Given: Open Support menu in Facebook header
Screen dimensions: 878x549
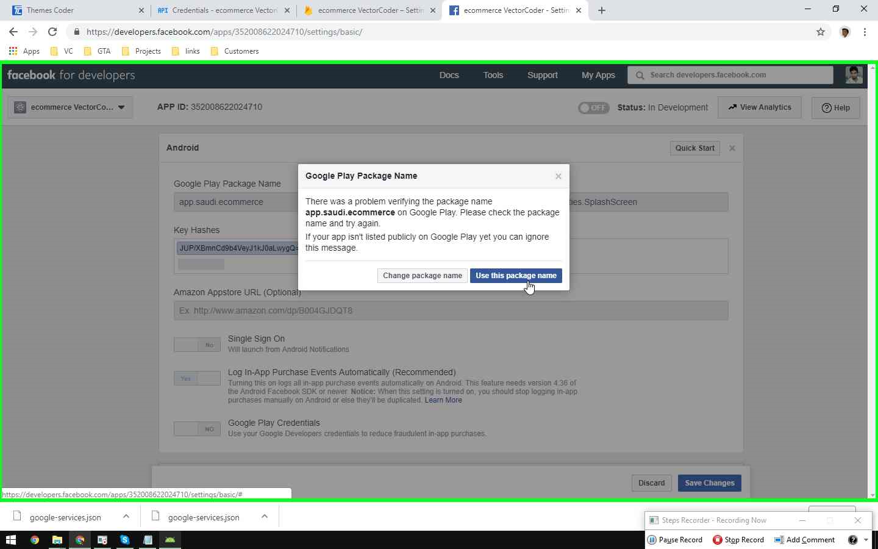Looking at the screenshot, I should [543, 75].
